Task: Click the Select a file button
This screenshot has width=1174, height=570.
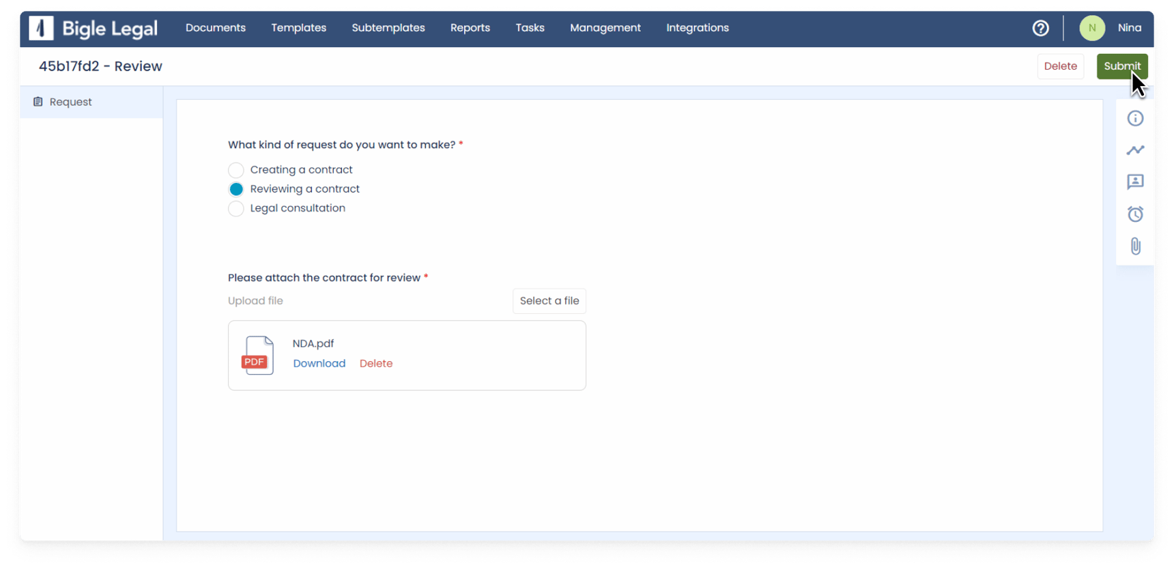Action: point(549,301)
